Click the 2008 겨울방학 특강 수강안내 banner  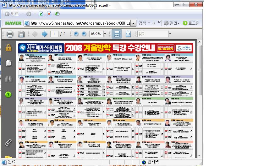(x=110, y=48)
